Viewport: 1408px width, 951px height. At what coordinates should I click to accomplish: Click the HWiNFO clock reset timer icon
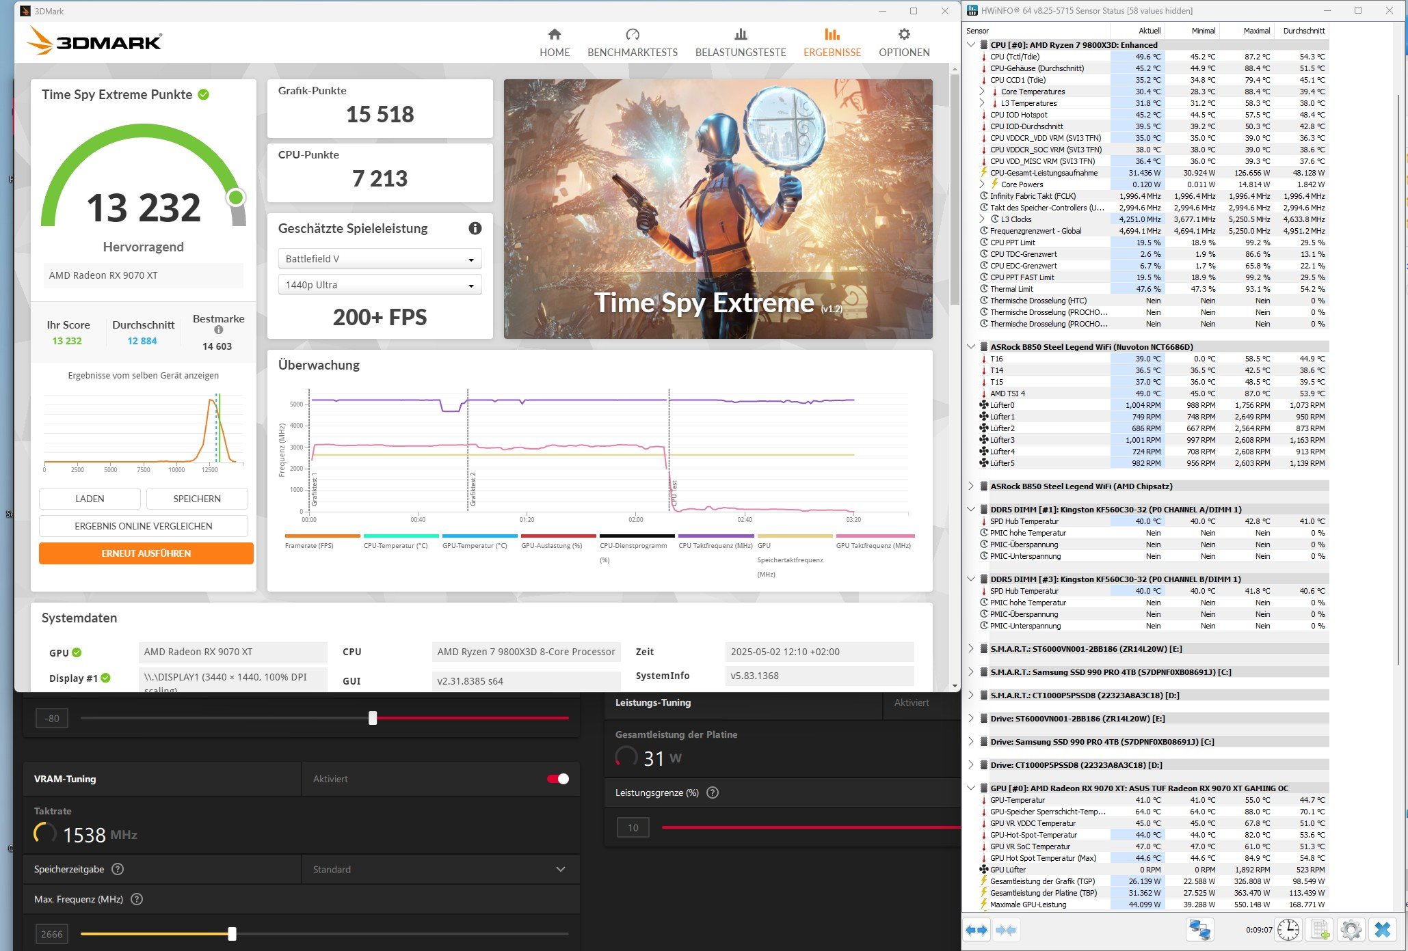[1288, 930]
